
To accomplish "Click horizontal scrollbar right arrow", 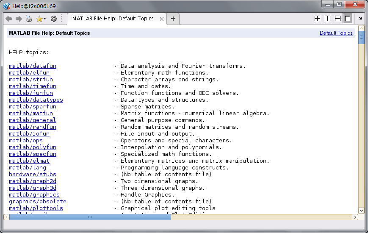I will 355,217.
